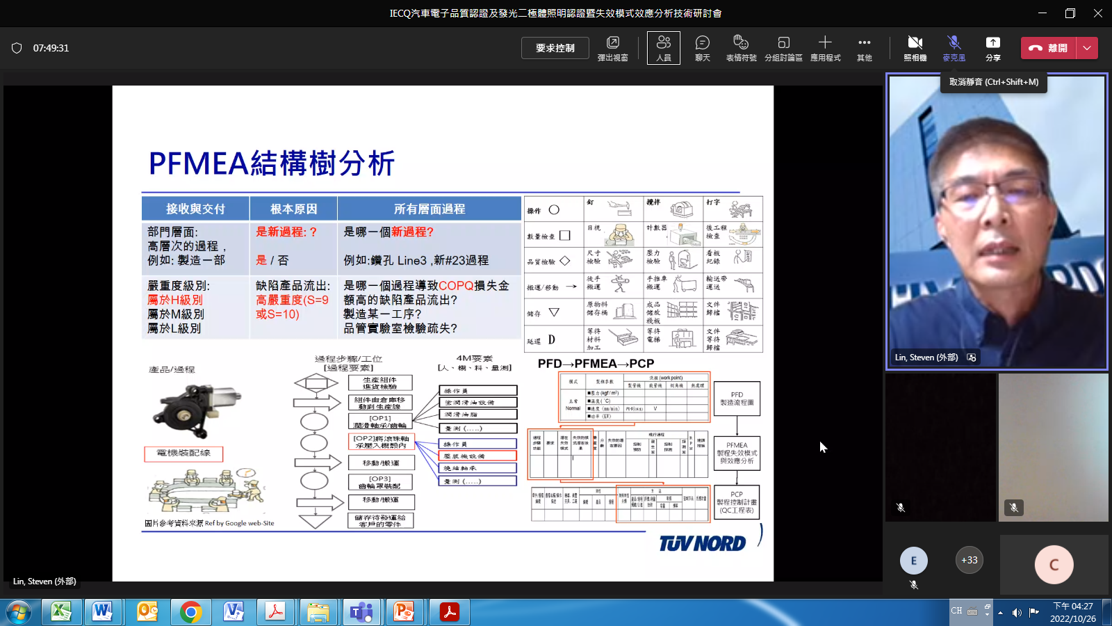
Task: Open Visio from the taskbar
Action: tap(233, 612)
